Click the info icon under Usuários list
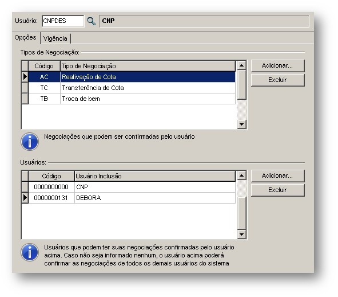Screen dimensions: 338x297 tap(30, 252)
